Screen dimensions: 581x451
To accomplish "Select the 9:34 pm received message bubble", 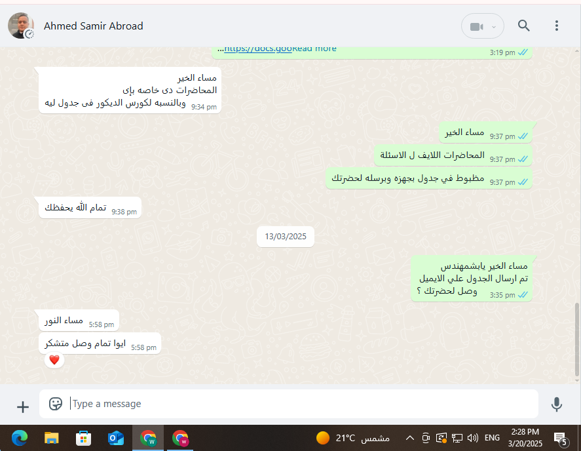I will pos(130,90).
